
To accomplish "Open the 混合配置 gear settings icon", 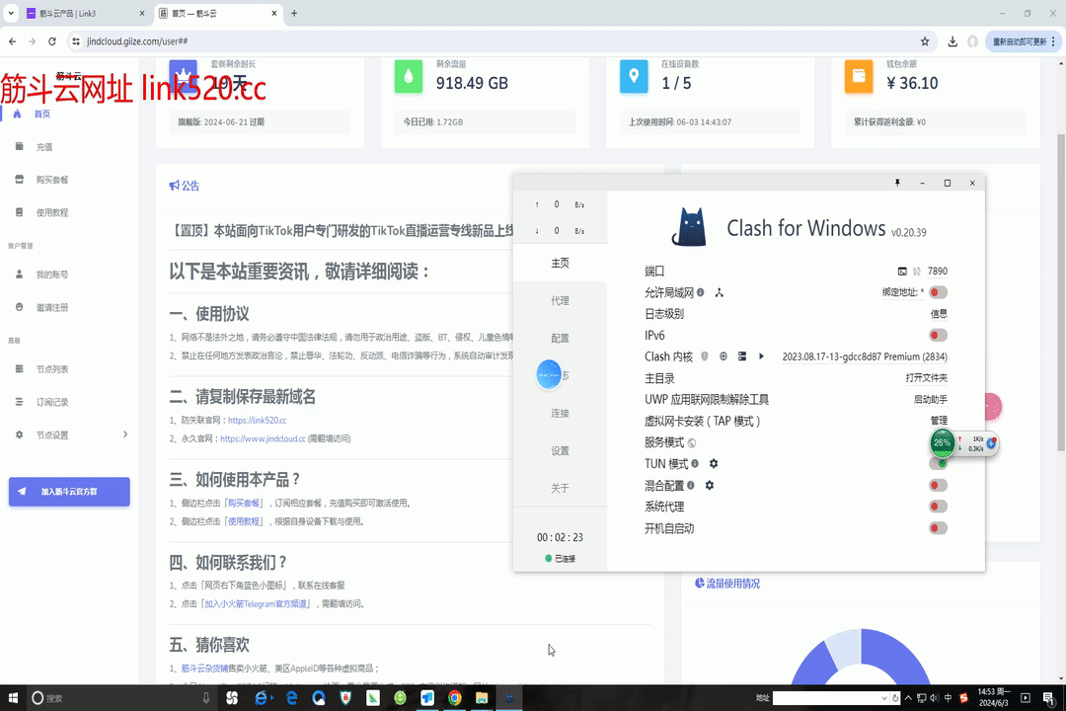I will click(x=709, y=486).
